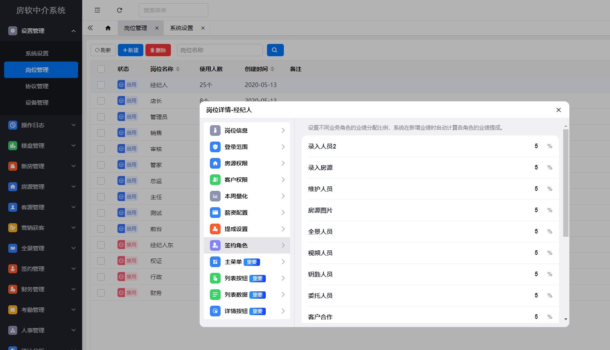Click the 登录范围 shield icon

pyautogui.click(x=215, y=147)
